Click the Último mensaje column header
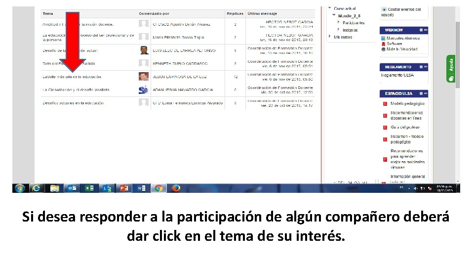 pyautogui.click(x=262, y=14)
